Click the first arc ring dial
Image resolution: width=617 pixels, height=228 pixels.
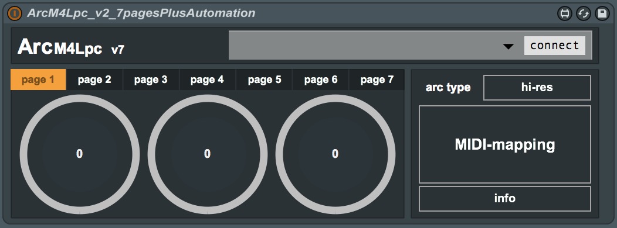click(x=80, y=154)
